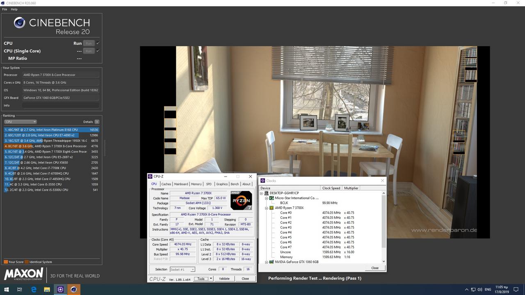Click the Ryzen 7 logo in CPU-Z
This screenshot has width=525, height=295.
point(241,200)
